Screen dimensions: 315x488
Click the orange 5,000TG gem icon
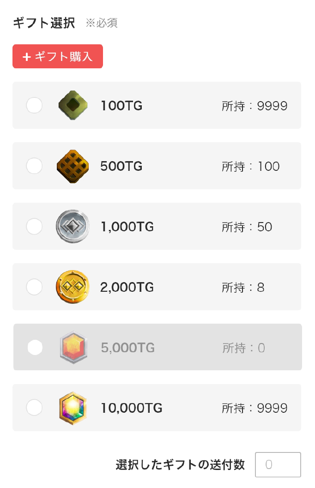coord(73,347)
